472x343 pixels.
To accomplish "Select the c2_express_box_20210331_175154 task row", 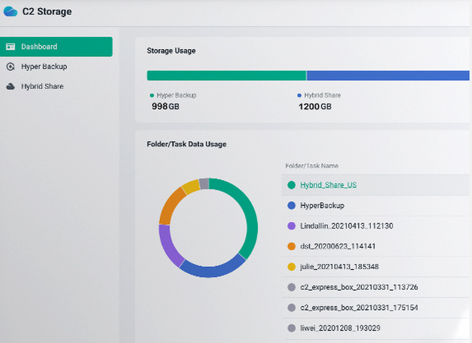I will (x=375, y=308).
